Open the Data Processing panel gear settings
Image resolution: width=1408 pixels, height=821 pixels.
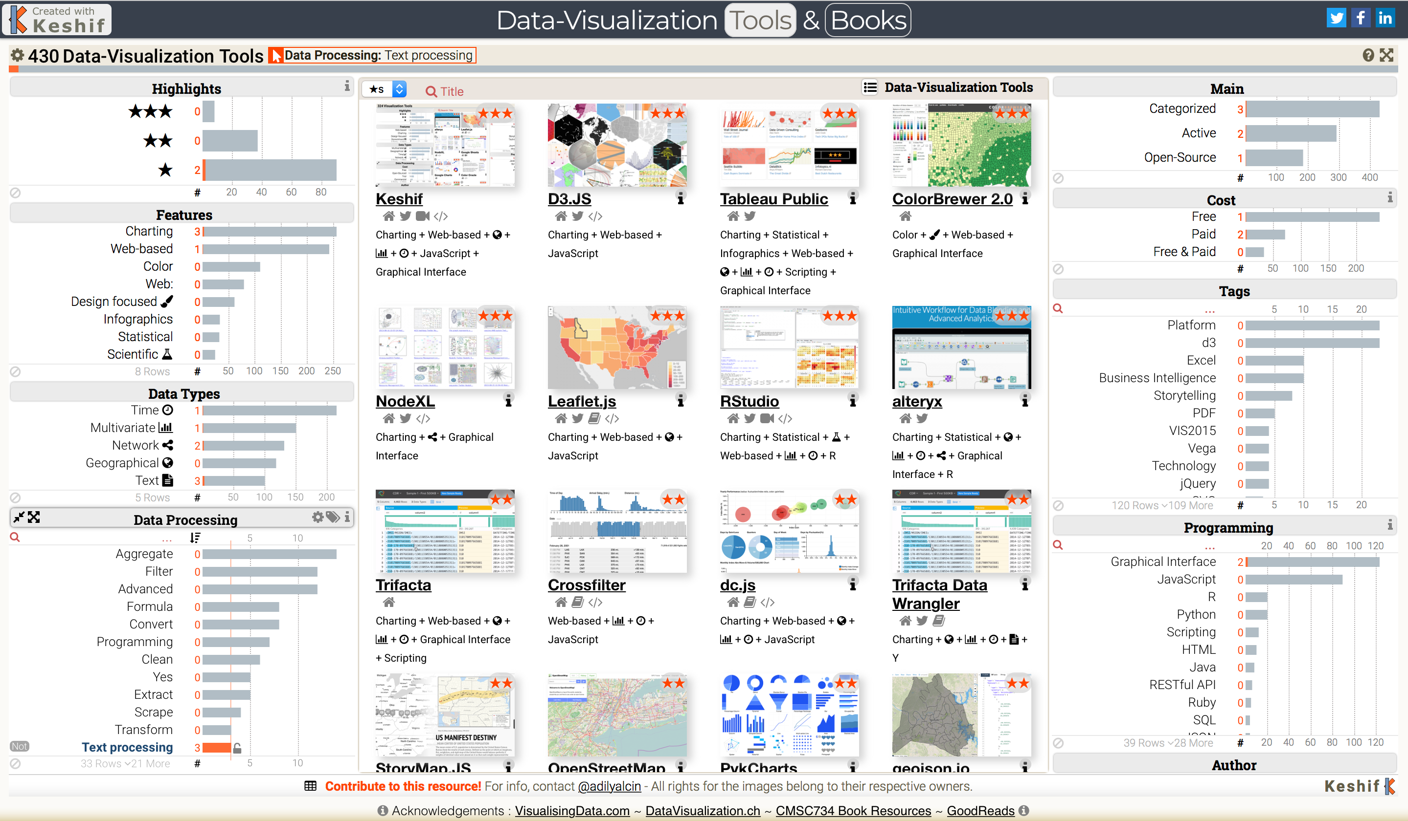318,517
